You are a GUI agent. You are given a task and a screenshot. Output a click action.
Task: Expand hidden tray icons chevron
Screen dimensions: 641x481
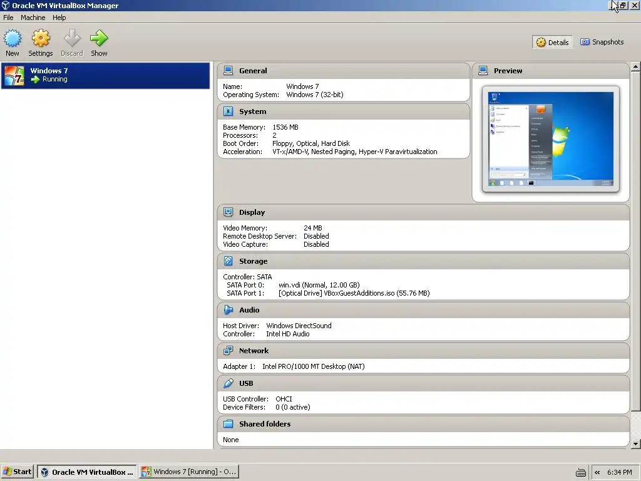597,472
